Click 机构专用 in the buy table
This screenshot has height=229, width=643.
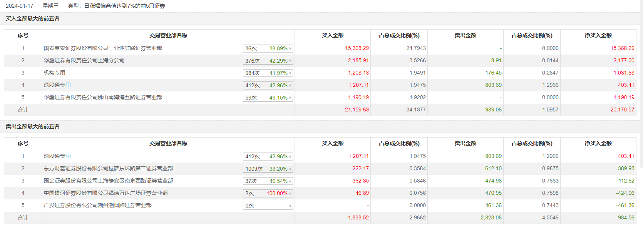point(54,73)
